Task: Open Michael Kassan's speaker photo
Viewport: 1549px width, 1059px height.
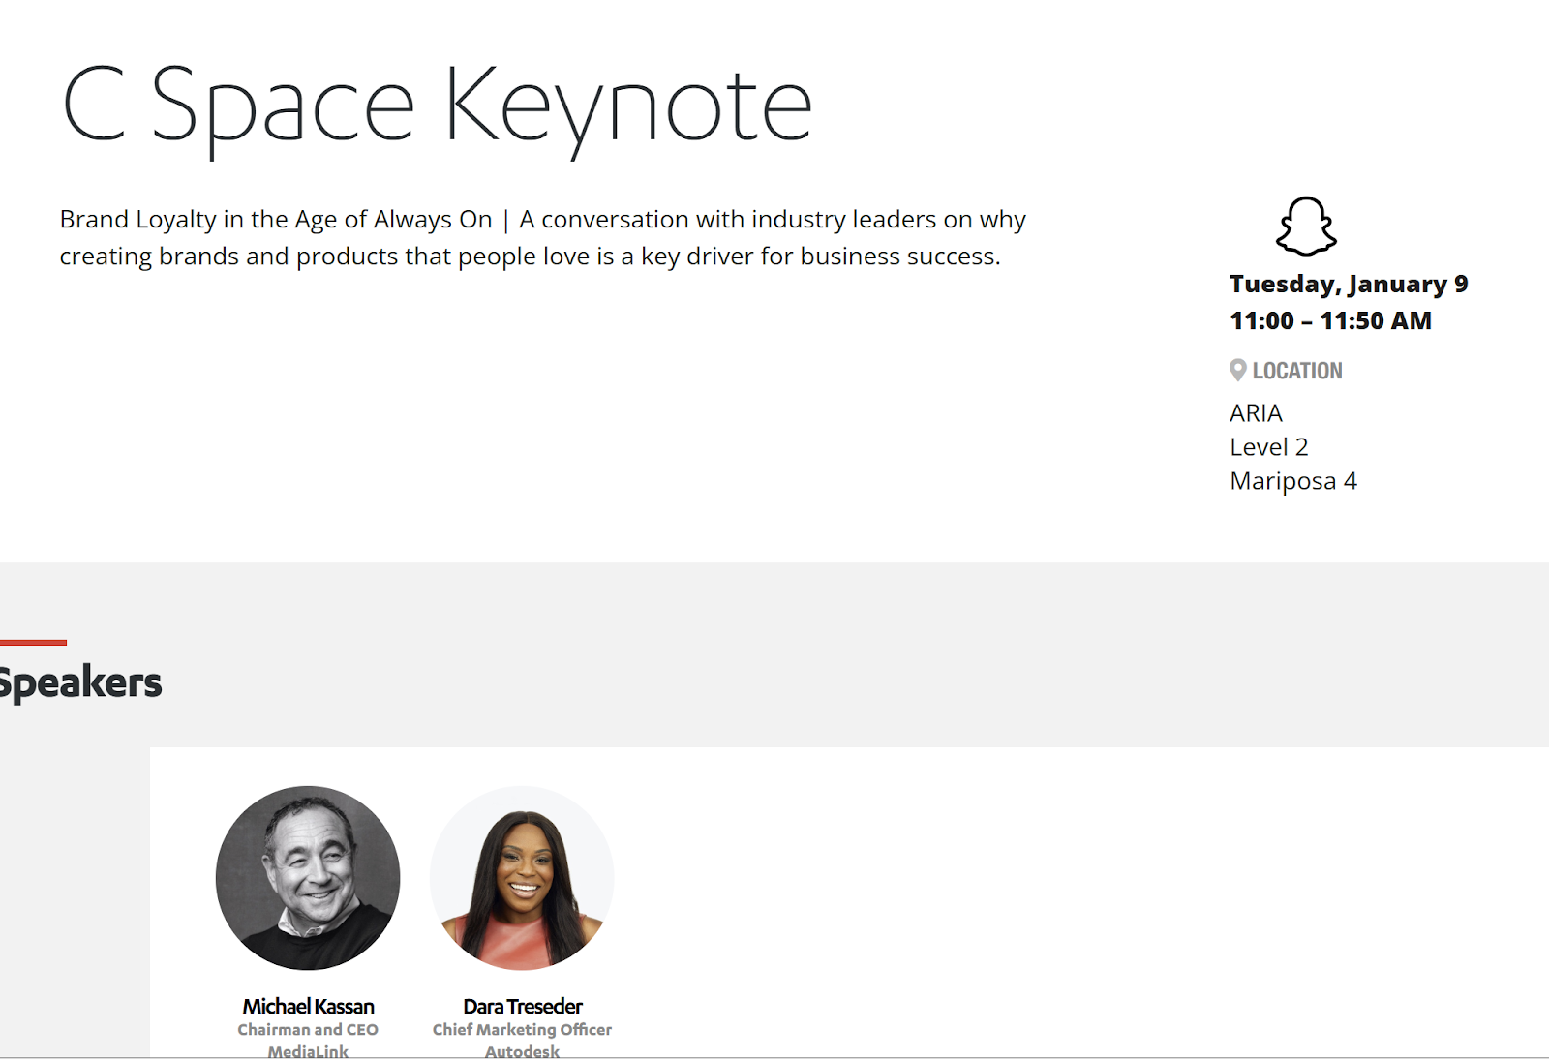Action: click(308, 878)
